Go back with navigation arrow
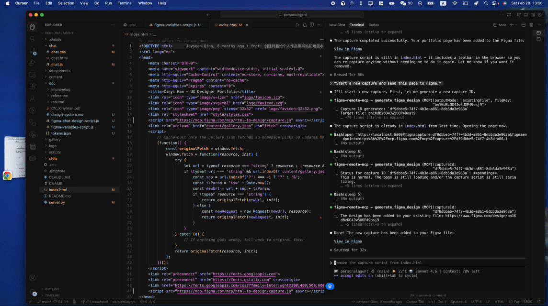548x306 pixels. tap(208, 15)
